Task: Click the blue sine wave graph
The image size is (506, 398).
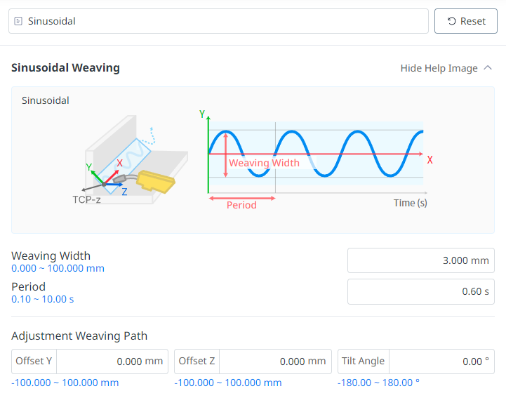Action: click(x=358, y=153)
